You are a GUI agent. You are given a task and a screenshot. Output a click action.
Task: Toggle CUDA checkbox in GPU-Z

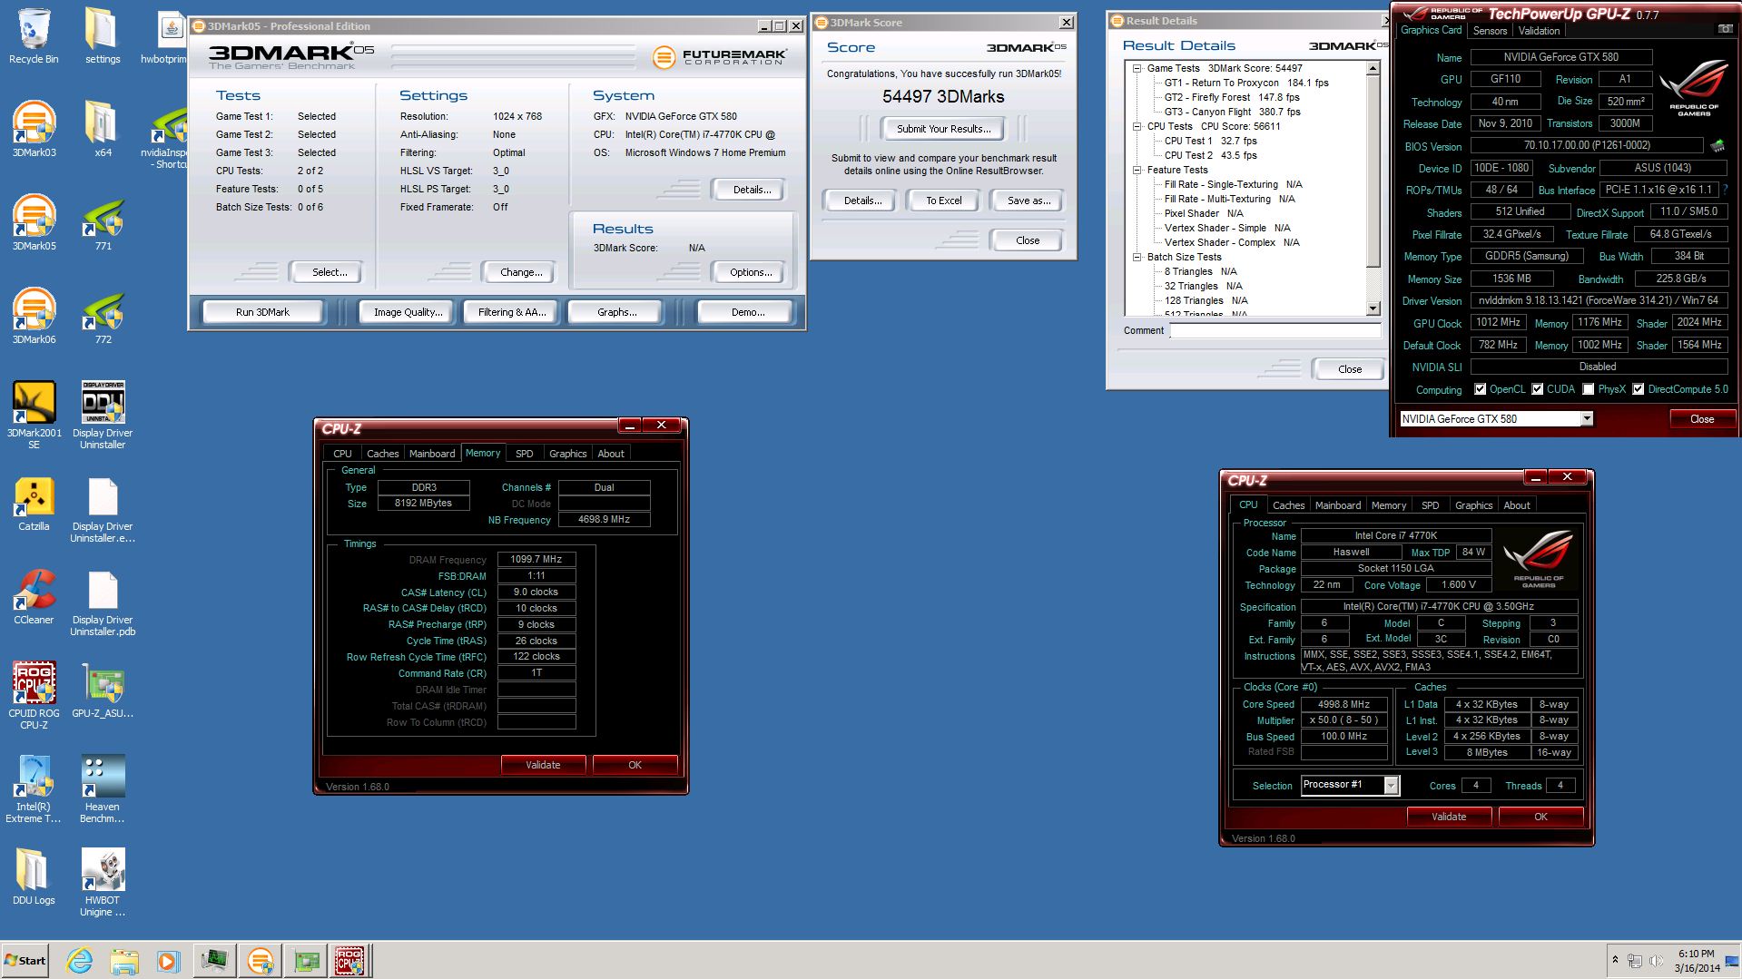click(x=1537, y=389)
